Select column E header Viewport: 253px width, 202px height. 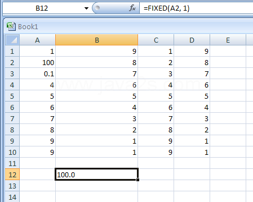tap(228, 40)
